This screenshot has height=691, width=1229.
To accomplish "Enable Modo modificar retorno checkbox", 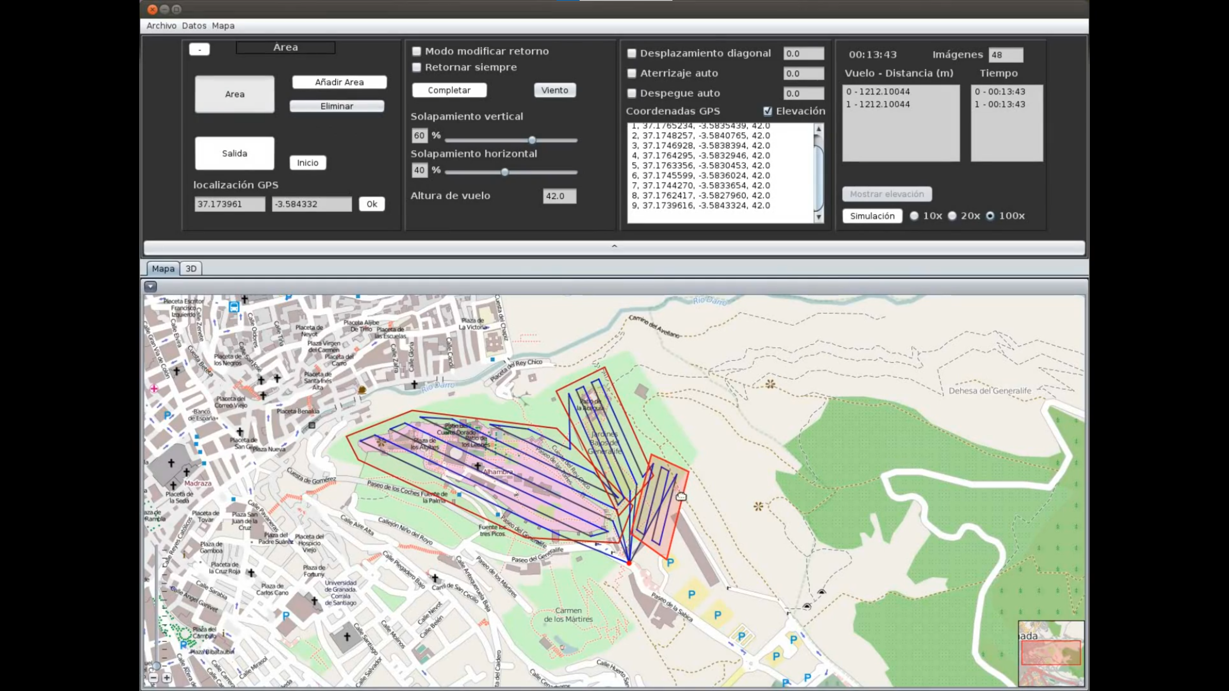I will pos(416,51).
